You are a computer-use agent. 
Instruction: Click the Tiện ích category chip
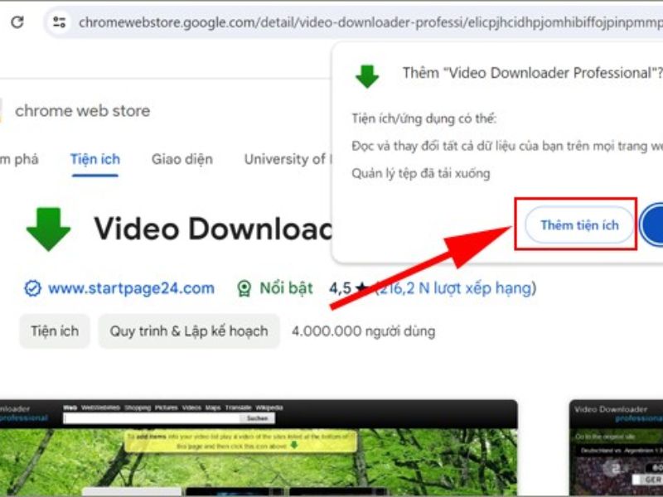click(x=55, y=331)
